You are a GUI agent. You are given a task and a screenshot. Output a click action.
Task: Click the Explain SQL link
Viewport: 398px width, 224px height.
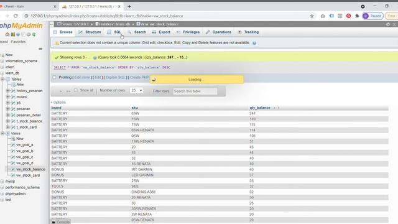pyautogui.click(x=115, y=77)
